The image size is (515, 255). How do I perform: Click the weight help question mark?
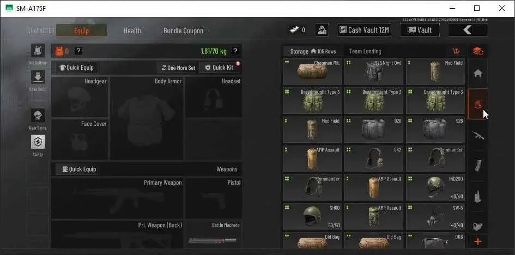coord(235,51)
